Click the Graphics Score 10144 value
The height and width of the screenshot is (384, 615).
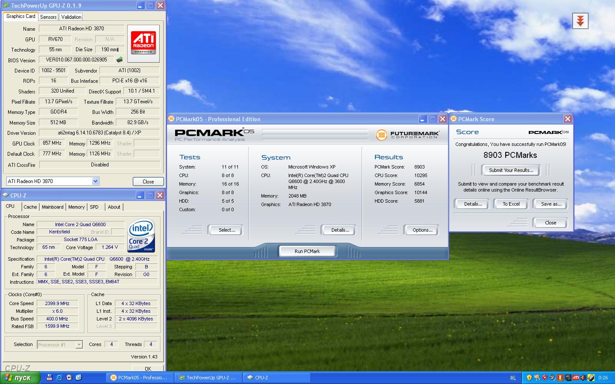pyautogui.click(x=421, y=192)
